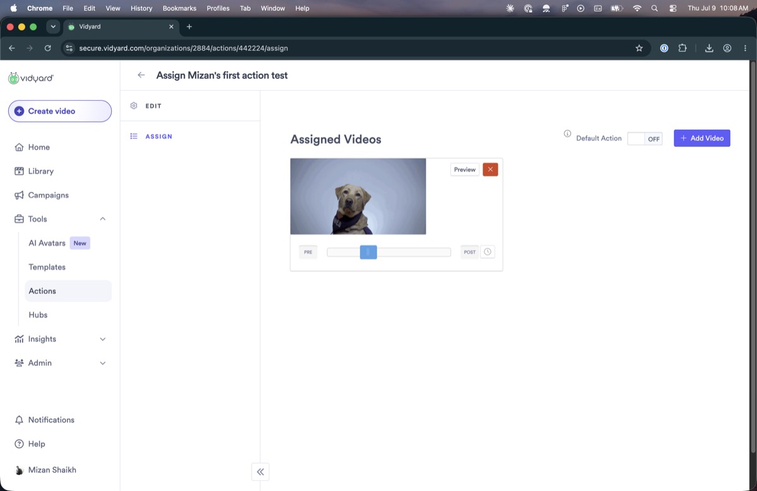
Task: Click the timing slider track right portion
Action: [x=414, y=252]
